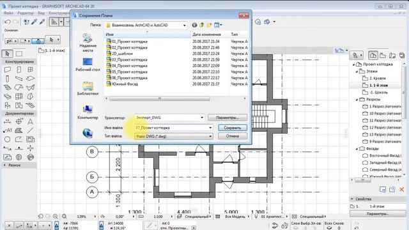Viewport: 409px width, 230px height.
Task: Select the Label A1 tool in toolbox
Action: click(x=7, y=130)
